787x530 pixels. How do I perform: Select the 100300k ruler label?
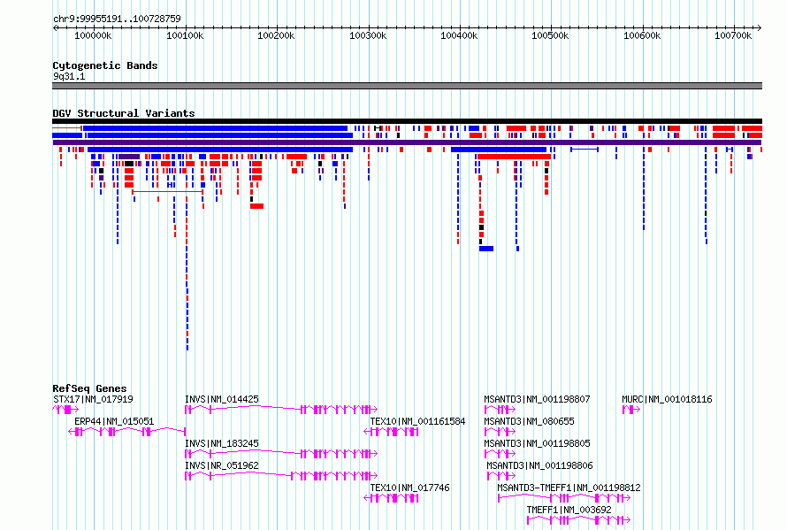pyautogui.click(x=368, y=35)
